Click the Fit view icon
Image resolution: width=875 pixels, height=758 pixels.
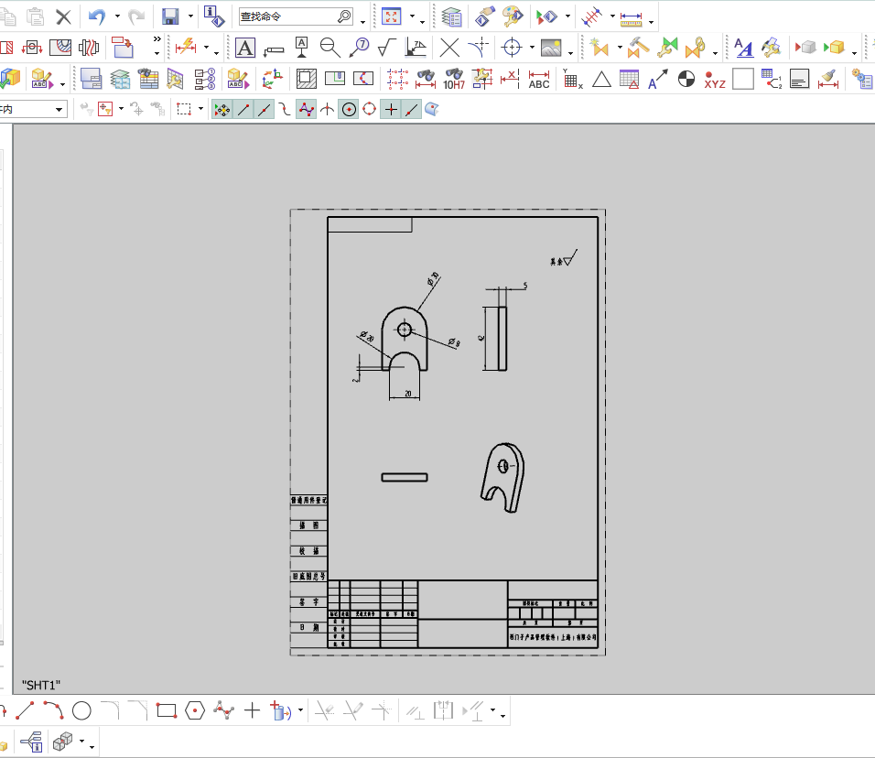pyautogui.click(x=391, y=16)
